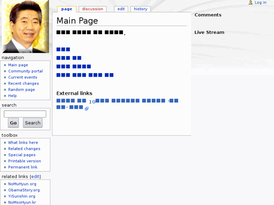Visit NoMuHyun.org link
The width and height of the screenshot is (274, 205).
(x=22, y=184)
